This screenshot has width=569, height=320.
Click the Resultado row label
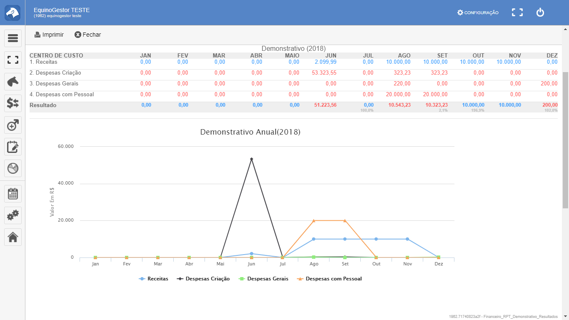(43, 105)
